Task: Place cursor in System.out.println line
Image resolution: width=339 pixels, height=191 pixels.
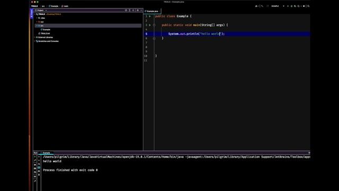Action: coord(197,34)
